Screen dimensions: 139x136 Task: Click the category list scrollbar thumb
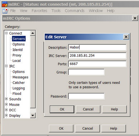pyautogui.click(x=33, y=72)
